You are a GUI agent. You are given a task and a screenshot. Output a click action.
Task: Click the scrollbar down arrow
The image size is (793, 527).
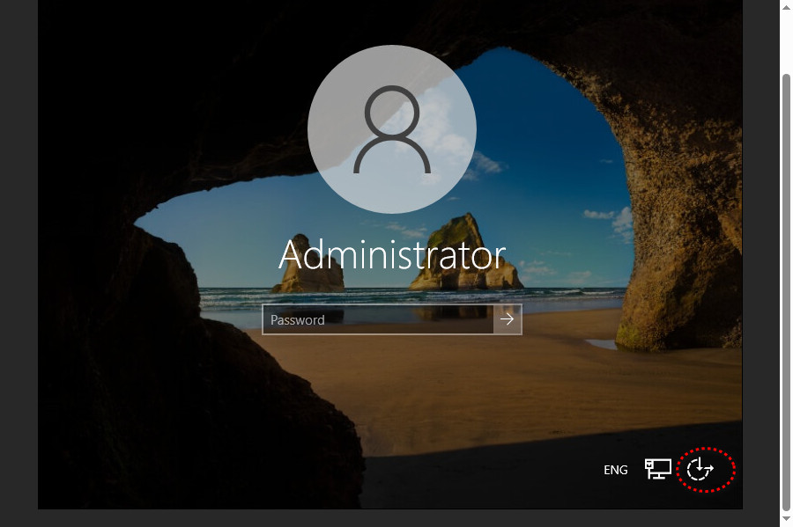point(786,520)
